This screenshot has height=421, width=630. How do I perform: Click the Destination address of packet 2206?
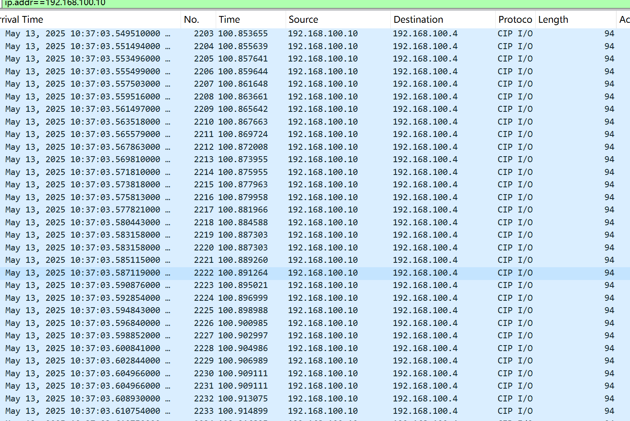[x=425, y=71]
